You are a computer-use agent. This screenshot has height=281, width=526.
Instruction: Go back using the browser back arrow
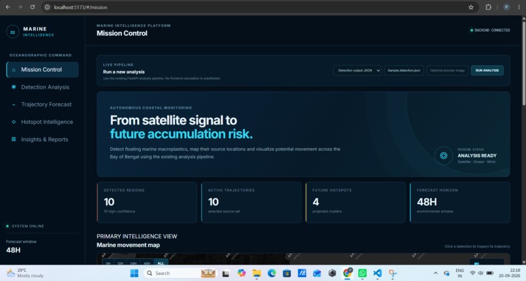coord(8,7)
